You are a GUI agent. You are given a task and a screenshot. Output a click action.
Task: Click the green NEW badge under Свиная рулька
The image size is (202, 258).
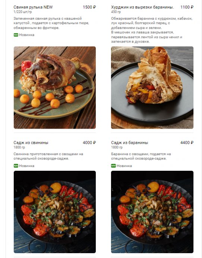(16, 35)
